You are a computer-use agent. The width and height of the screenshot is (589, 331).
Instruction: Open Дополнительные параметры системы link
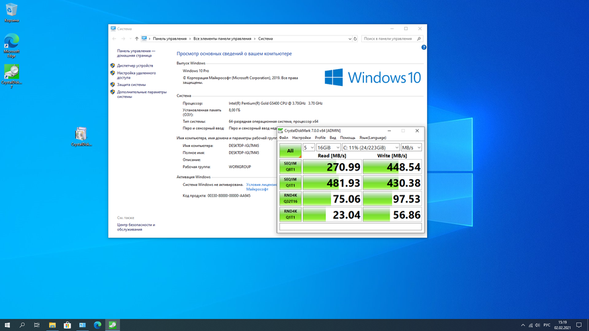tap(141, 94)
